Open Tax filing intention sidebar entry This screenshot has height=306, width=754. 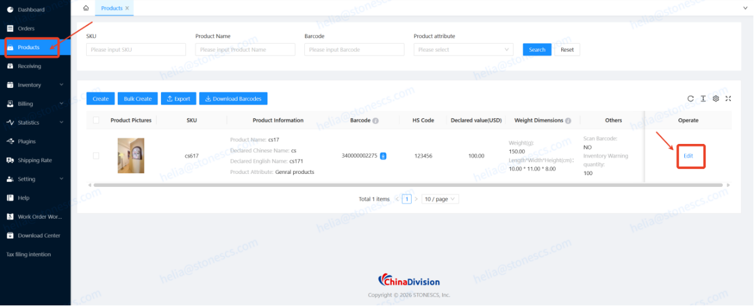(35, 254)
